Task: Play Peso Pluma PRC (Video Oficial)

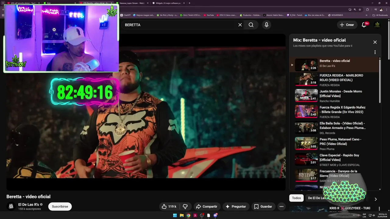Action: point(334,144)
